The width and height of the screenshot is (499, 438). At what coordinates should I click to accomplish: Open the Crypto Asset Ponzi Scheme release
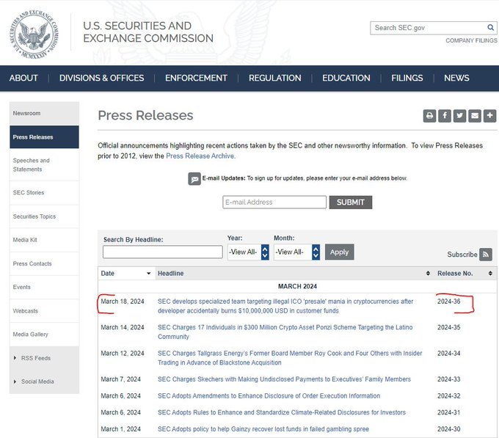285,332
